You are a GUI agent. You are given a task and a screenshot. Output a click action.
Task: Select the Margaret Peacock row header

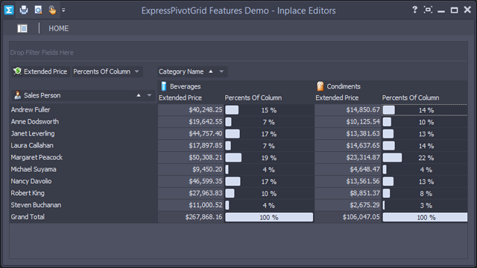(83, 157)
